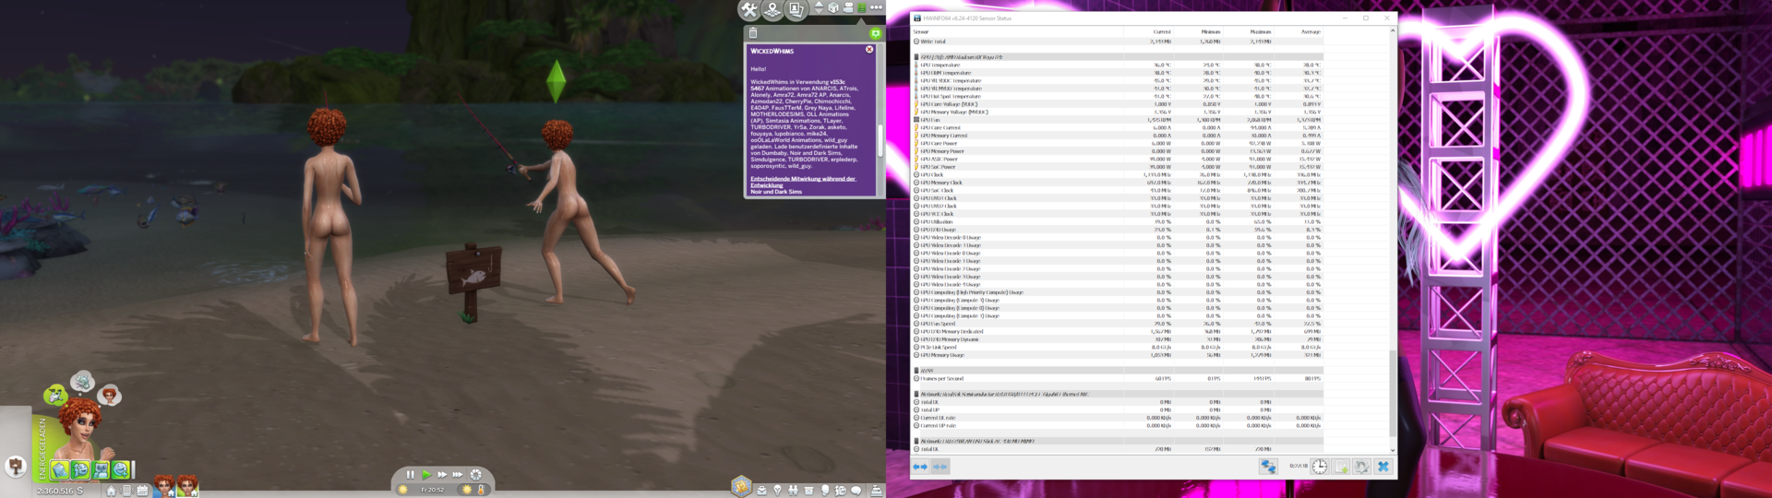Select the 'GPU Core Voltage (VDDC)' row
This screenshot has width=1772, height=498.
point(1118,104)
